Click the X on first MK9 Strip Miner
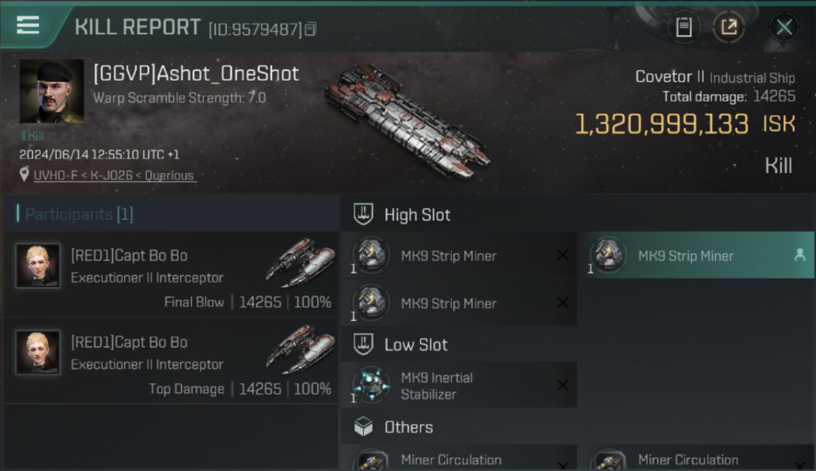This screenshot has height=471, width=816. [x=563, y=255]
